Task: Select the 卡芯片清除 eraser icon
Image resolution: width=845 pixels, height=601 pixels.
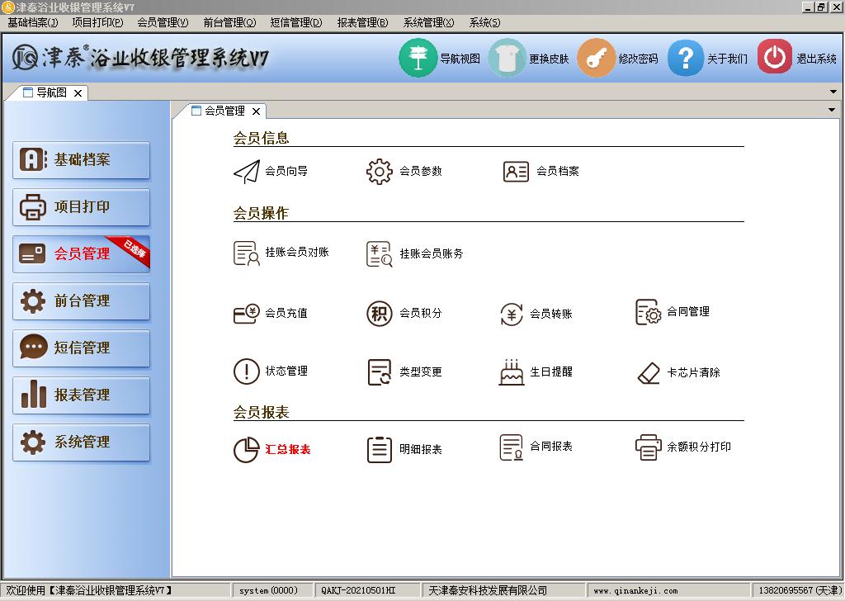Action: (x=649, y=373)
